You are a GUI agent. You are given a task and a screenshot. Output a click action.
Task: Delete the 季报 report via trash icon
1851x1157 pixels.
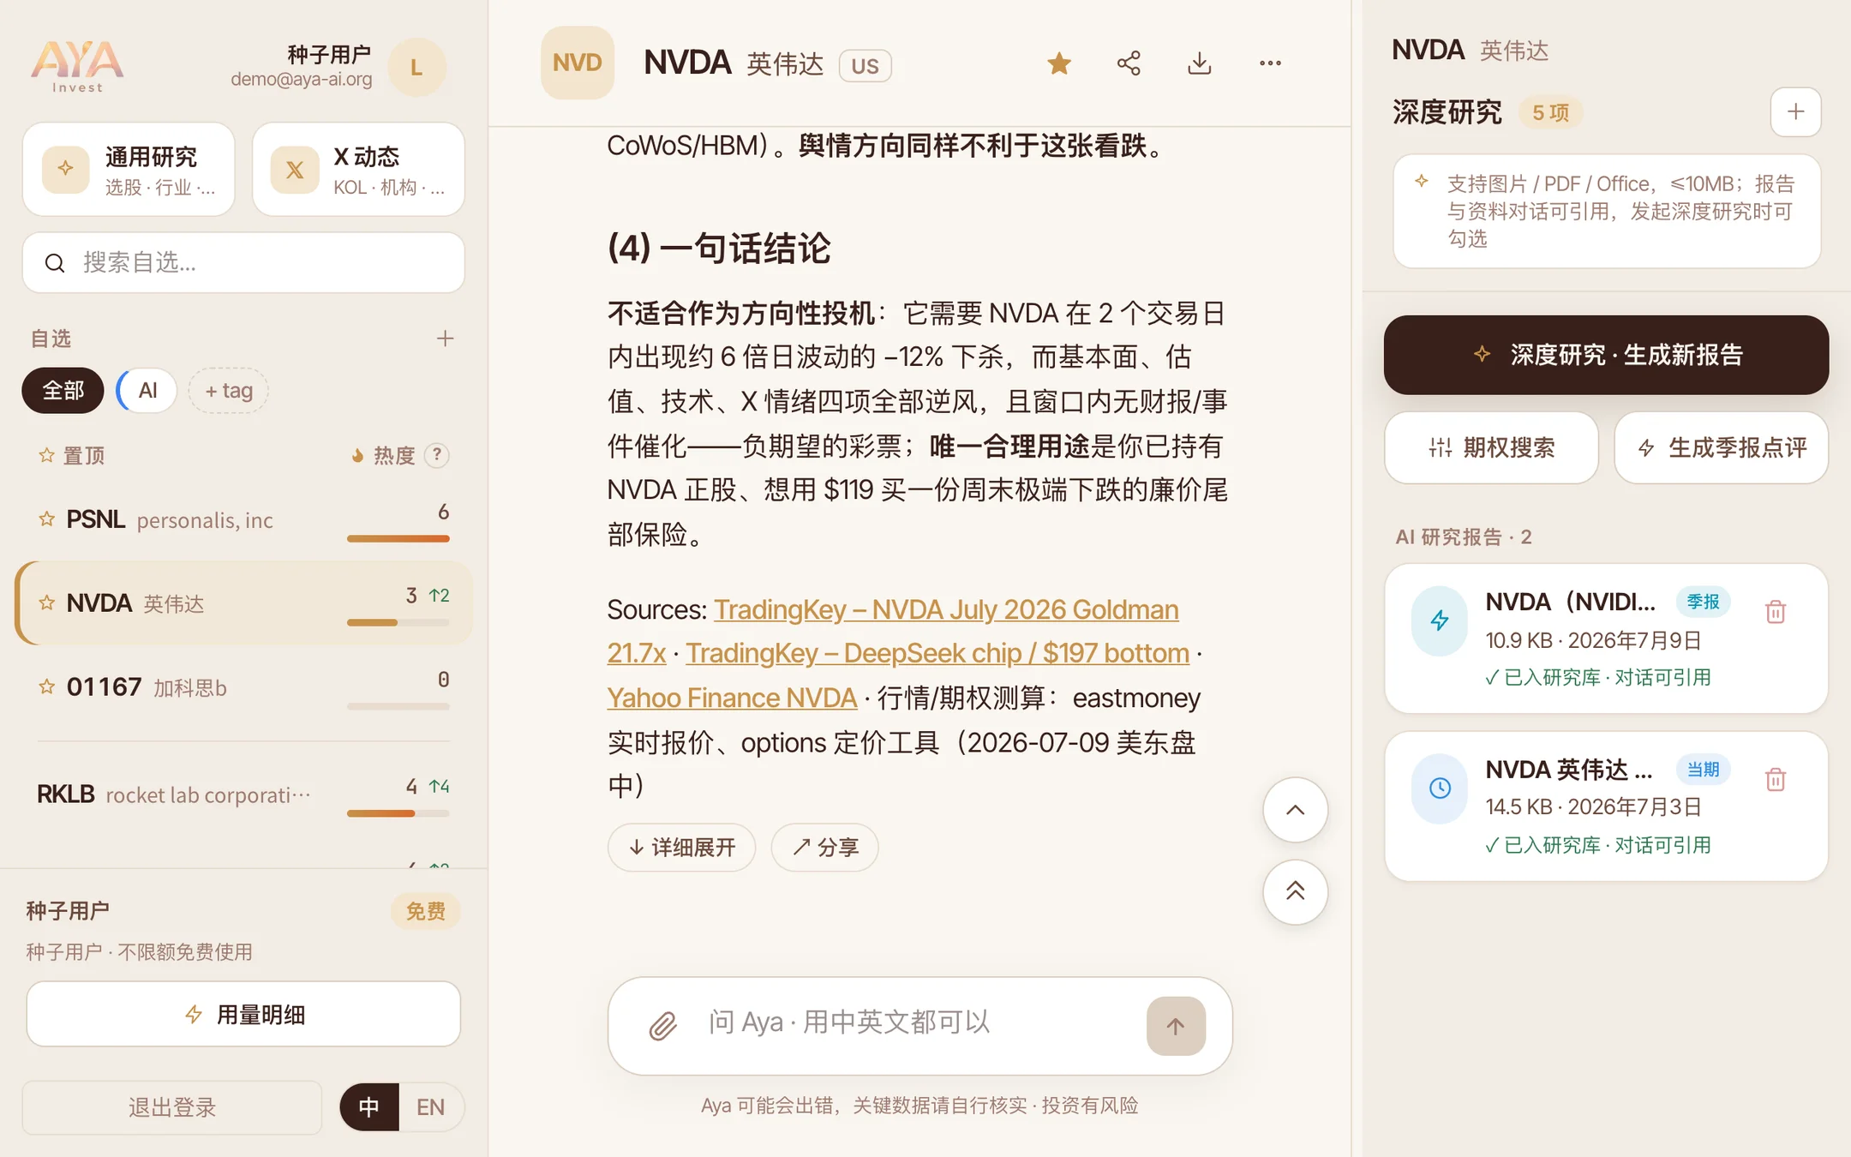[1776, 612]
